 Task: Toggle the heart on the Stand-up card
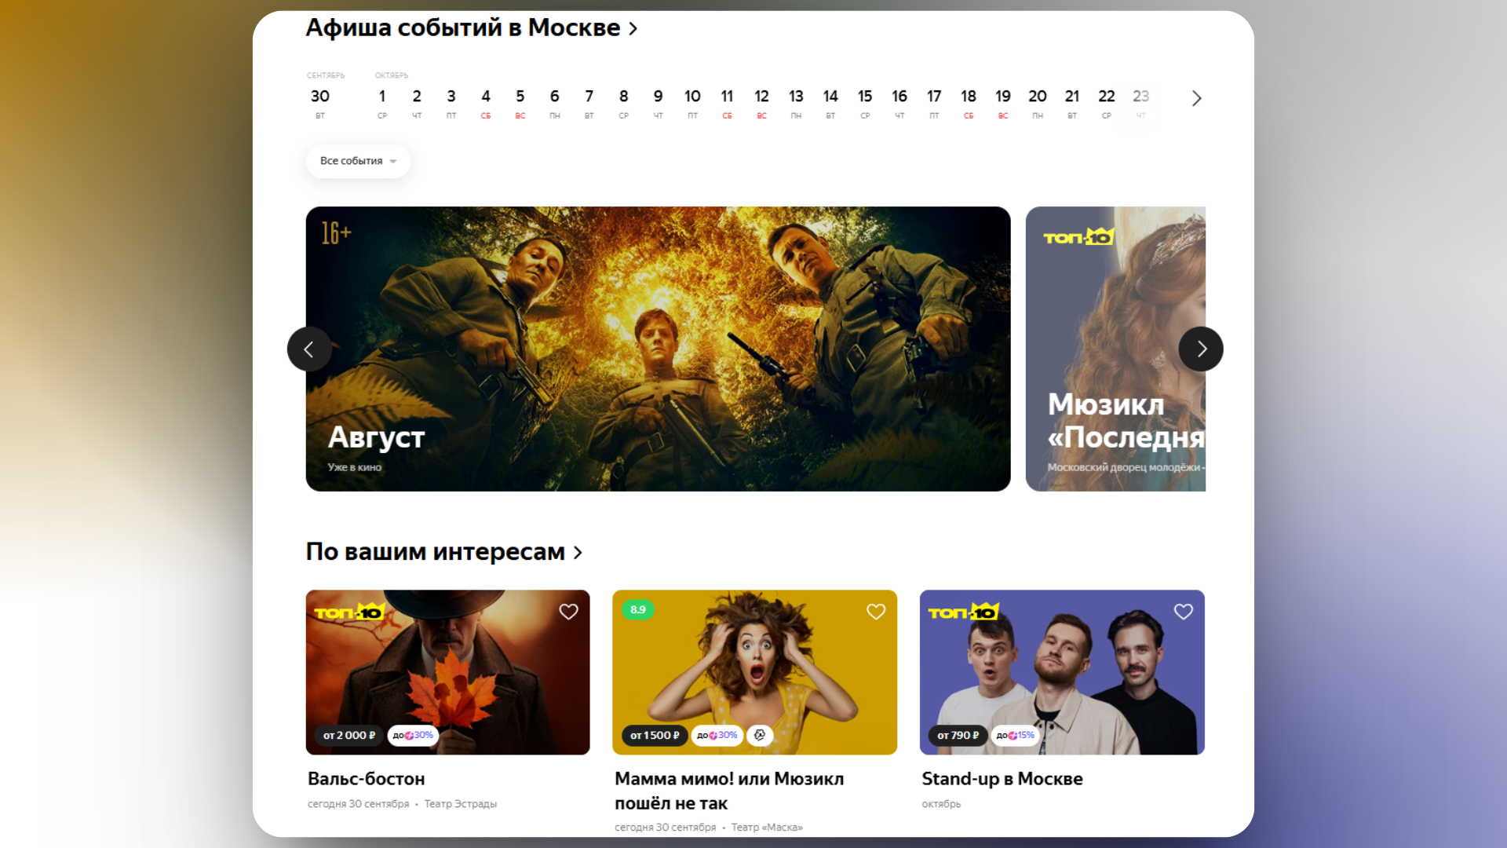pos(1184,611)
